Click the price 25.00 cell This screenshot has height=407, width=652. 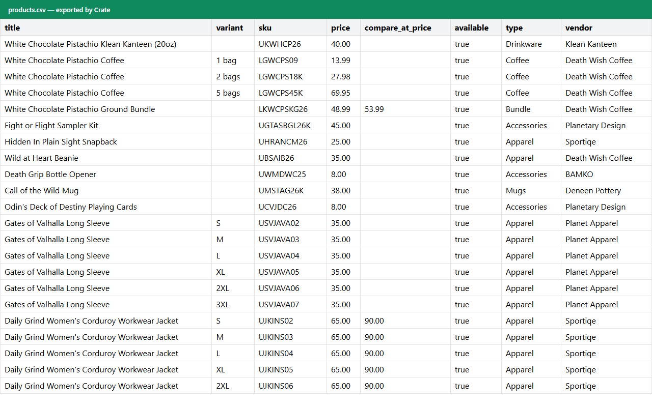coord(343,141)
